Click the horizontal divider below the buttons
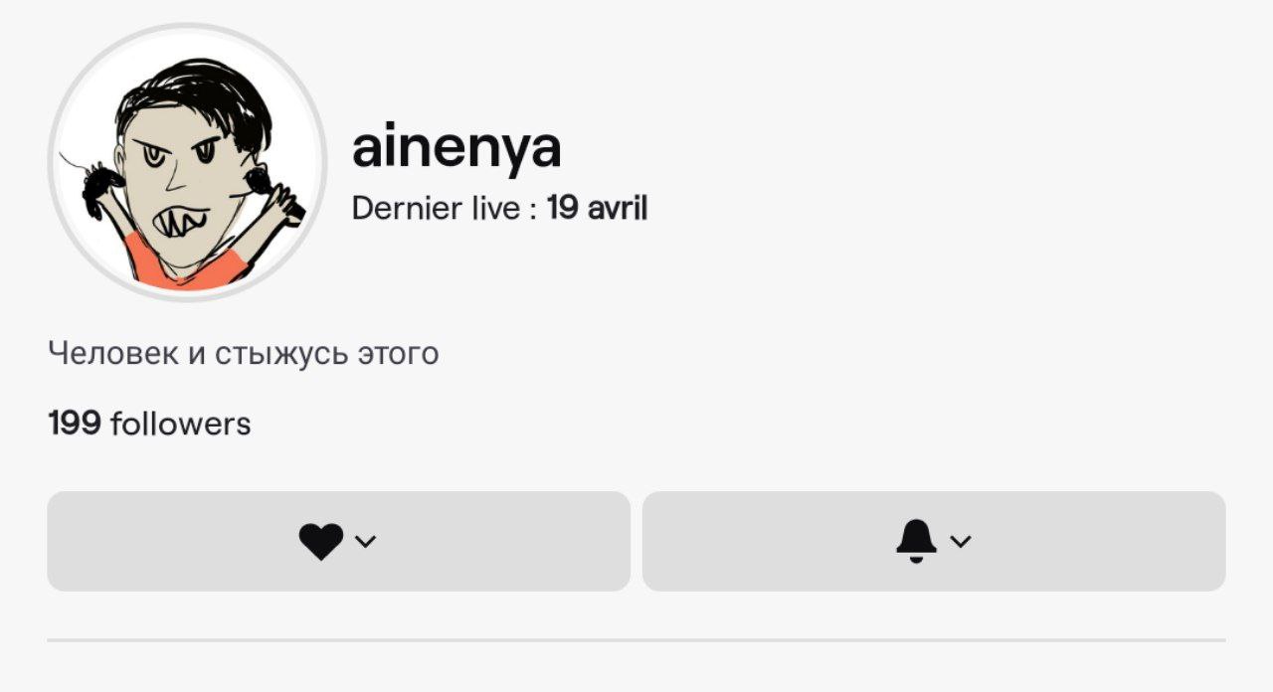This screenshot has height=692, width=1273. [636, 640]
